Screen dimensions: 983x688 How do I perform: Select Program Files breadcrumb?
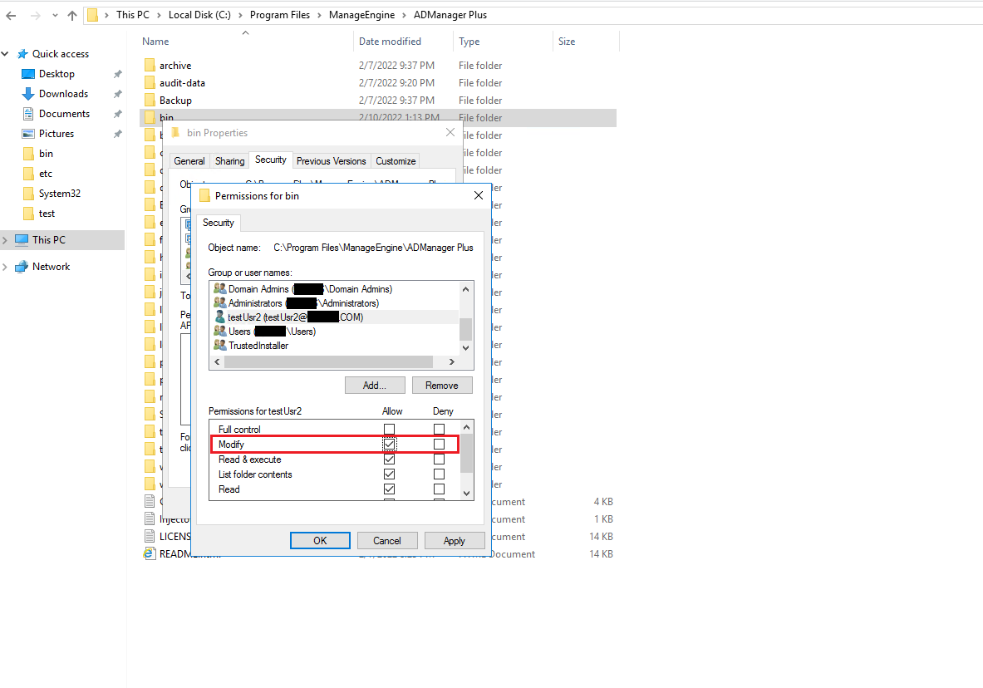click(279, 15)
